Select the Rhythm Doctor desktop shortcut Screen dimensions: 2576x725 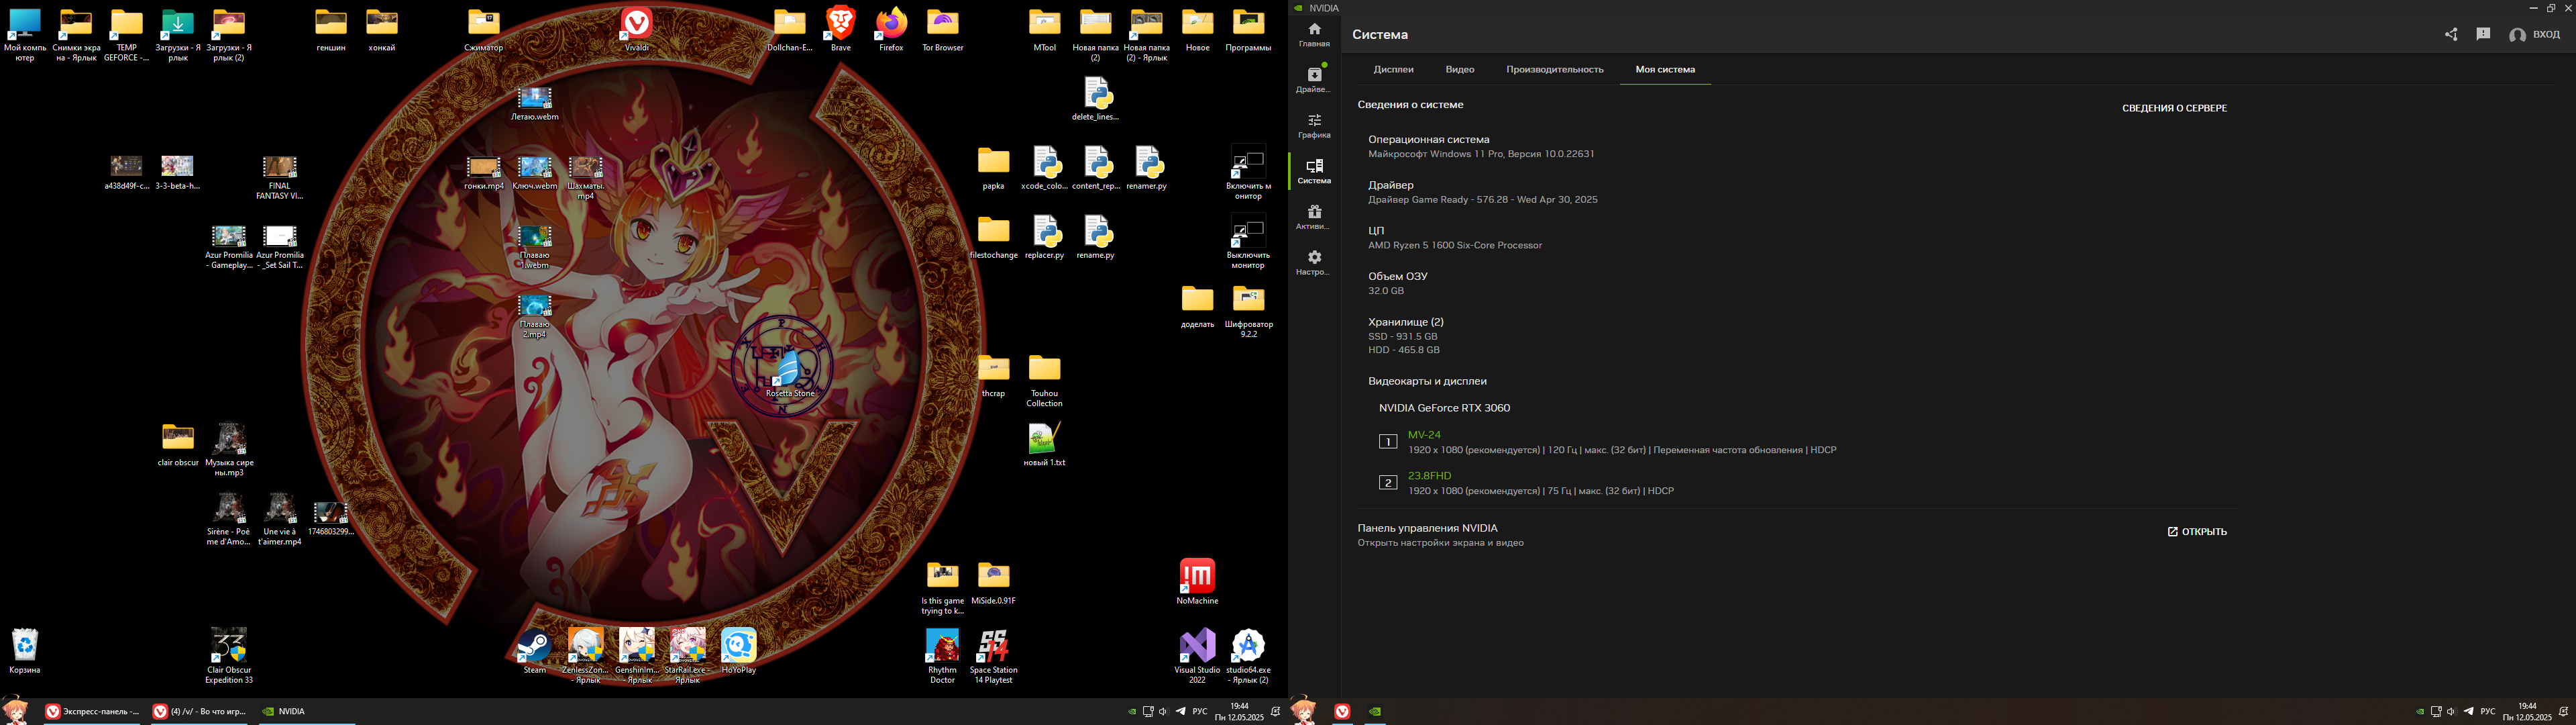coord(942,656)
